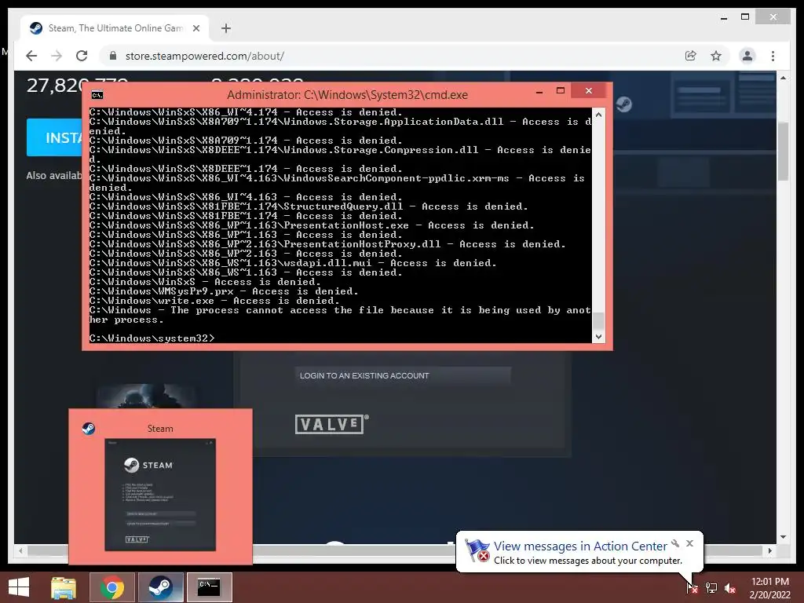The height and width of the screenshot is (603, 804).
Task: Go back in Chrome browser
Action: [31, 56]
